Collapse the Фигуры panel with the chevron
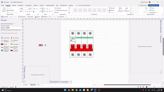Image resolution: width=164 pixels, height=92 pixels. point(20,20)
